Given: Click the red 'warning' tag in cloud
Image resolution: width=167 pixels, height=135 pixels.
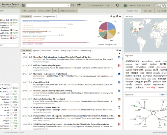Looking at the screenshot, I should pyautogui.click(x=151, y=87).
